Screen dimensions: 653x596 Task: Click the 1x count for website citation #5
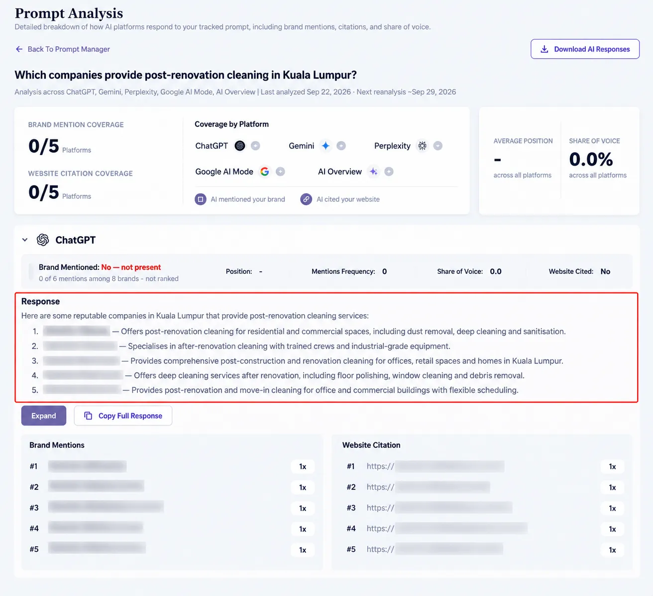(612, 550)
